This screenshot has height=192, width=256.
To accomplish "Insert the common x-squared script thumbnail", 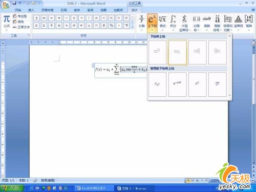I will (x=198, y=84).
